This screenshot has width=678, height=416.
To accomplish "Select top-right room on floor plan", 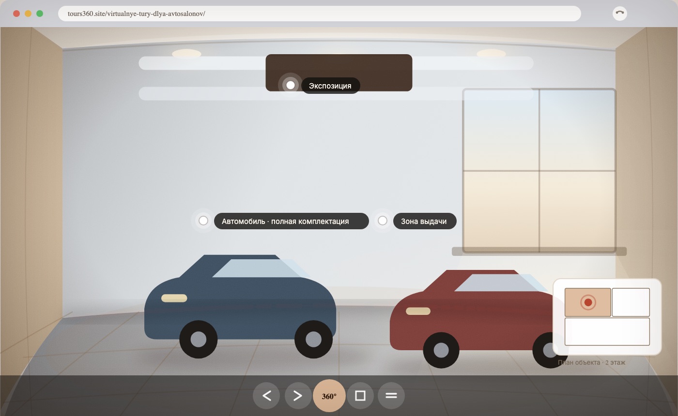I will click(631, 302).
